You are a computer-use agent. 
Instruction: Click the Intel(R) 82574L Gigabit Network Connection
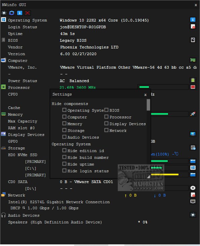pos(59,202)
